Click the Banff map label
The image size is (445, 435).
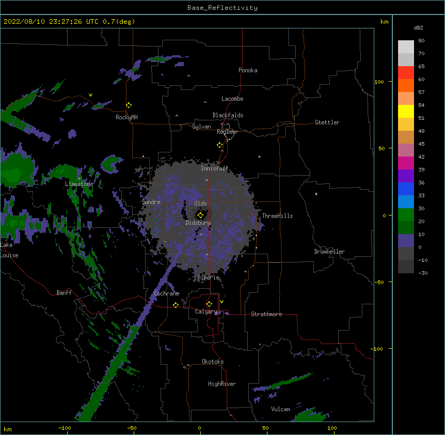(x=64, y=293)
